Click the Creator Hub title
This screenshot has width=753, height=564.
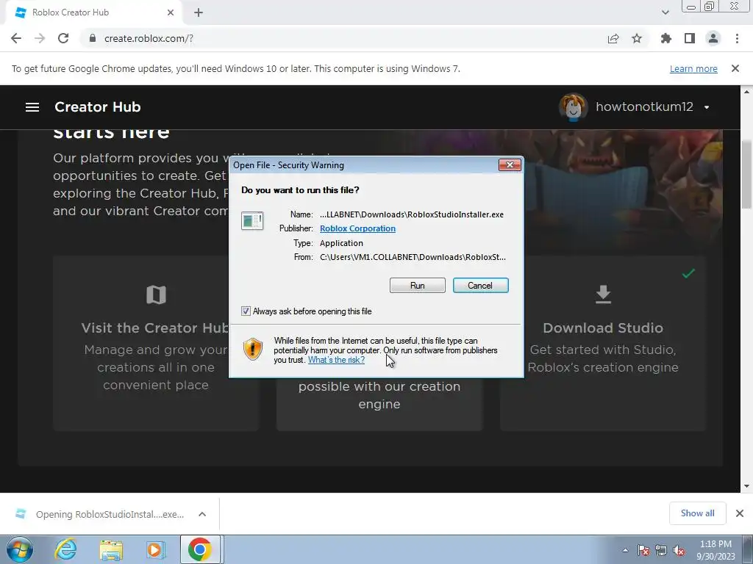pos(98,107)
